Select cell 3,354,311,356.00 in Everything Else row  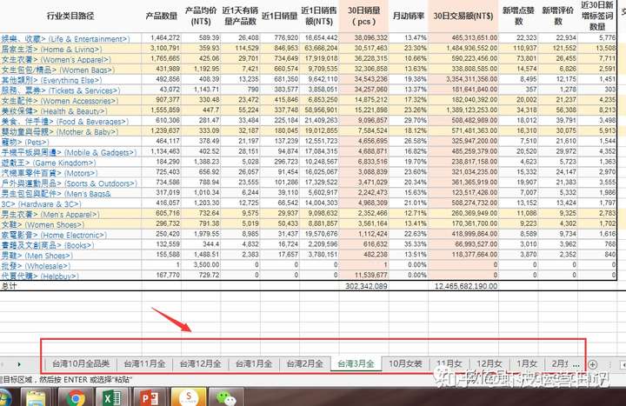(x=463, y=79)
